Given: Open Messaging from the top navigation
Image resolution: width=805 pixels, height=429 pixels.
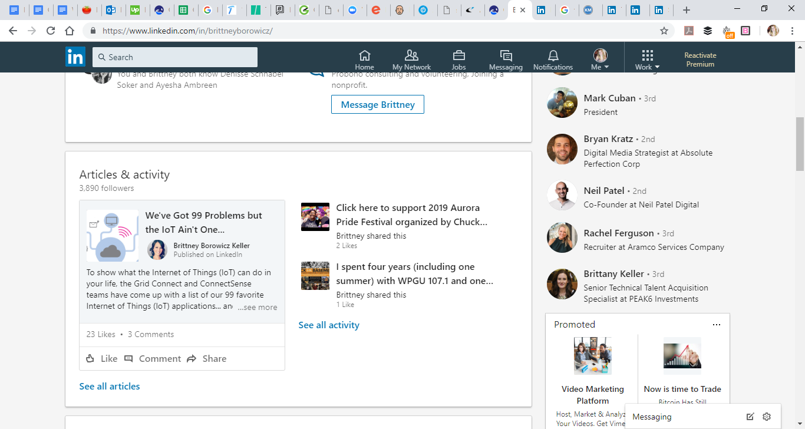Looking at the screenshot, I should 506,60.
